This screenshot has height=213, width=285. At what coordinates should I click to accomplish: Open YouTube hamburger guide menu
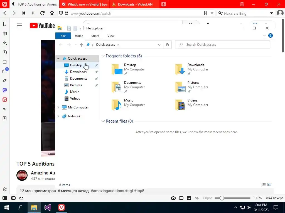[x=20, y=26]
